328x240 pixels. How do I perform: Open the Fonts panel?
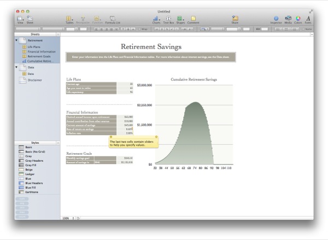[308, 20]
